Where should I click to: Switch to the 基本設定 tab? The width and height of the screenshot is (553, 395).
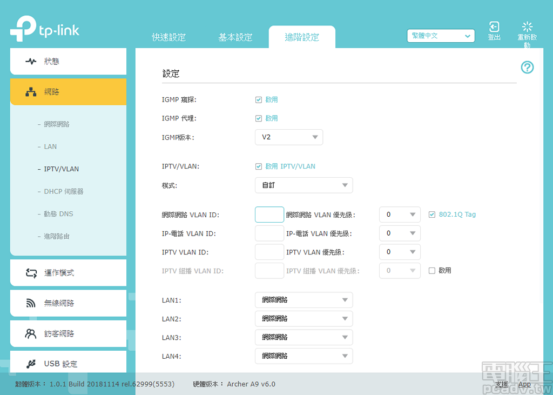pyautogui.click(x=235, y=37)
